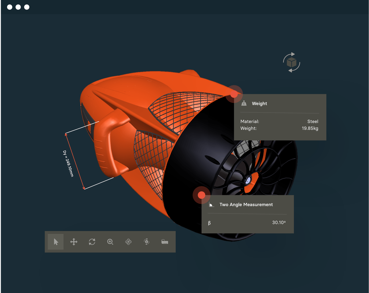This screenshot has height=293, width=369.
Task: Click the 19.85kg weight value
Action: click(x=310, y=128)
